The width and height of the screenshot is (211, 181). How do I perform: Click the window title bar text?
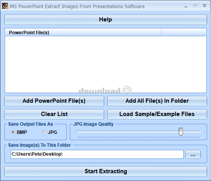tap(77, 7)
